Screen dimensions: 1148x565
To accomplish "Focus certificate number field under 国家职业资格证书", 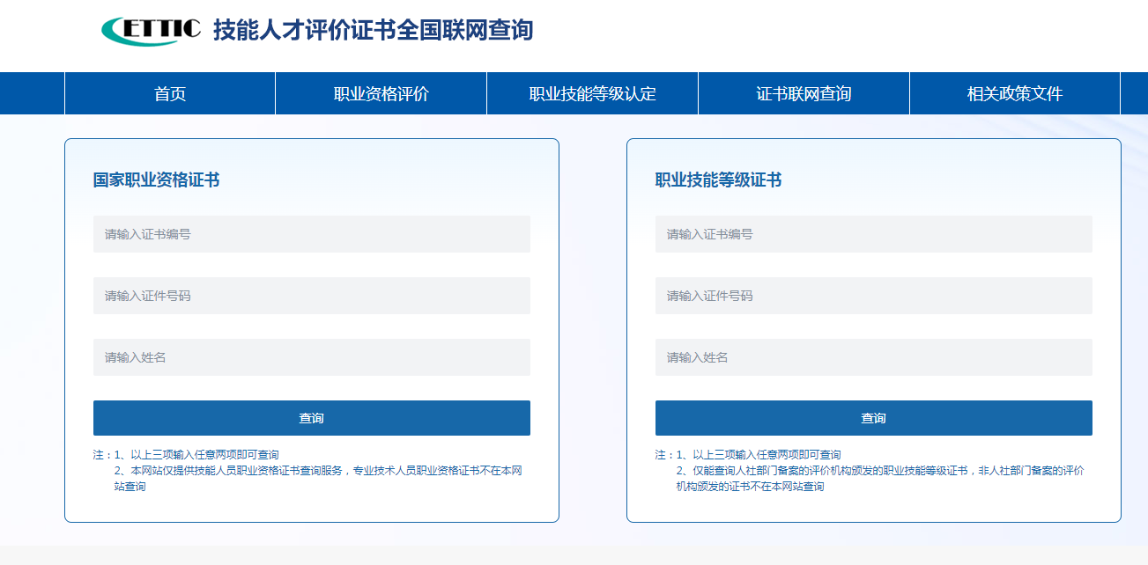I will pos(312,234).
